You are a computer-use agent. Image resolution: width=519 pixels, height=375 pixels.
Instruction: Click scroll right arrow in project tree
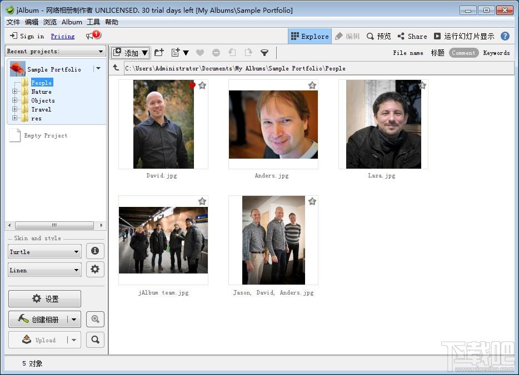pos(101,225)
